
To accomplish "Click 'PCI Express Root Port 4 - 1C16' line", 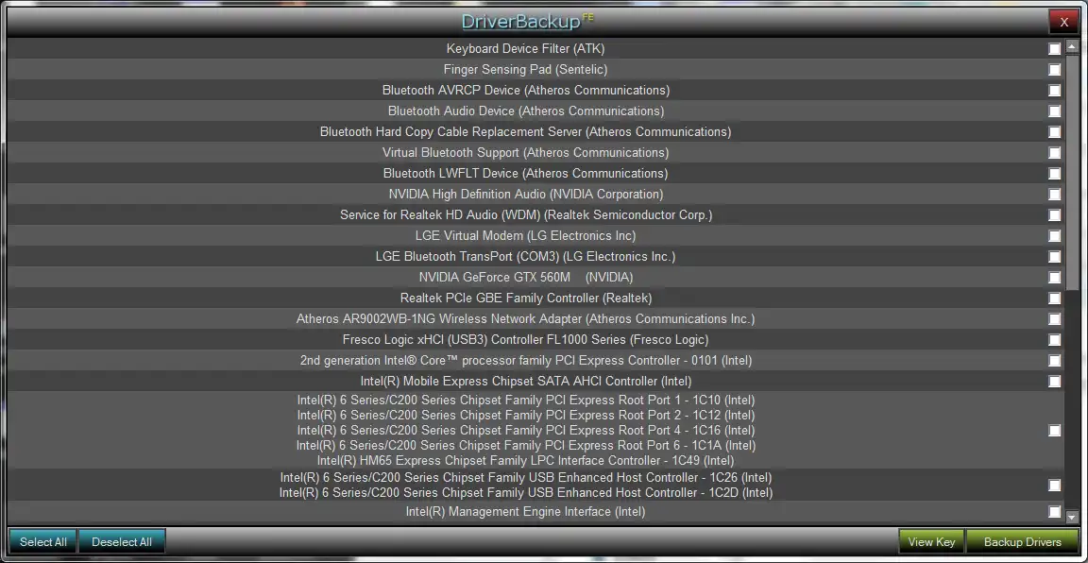I will [x=526, y=431].
